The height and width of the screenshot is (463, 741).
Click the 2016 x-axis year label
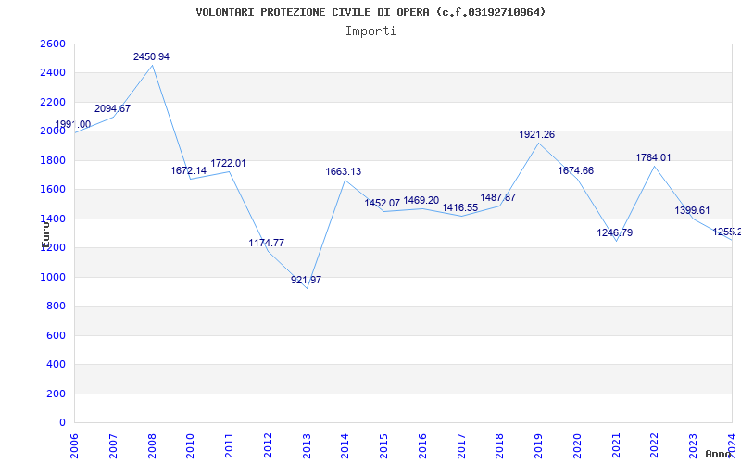pyautogui.click(x=422, y=445)
